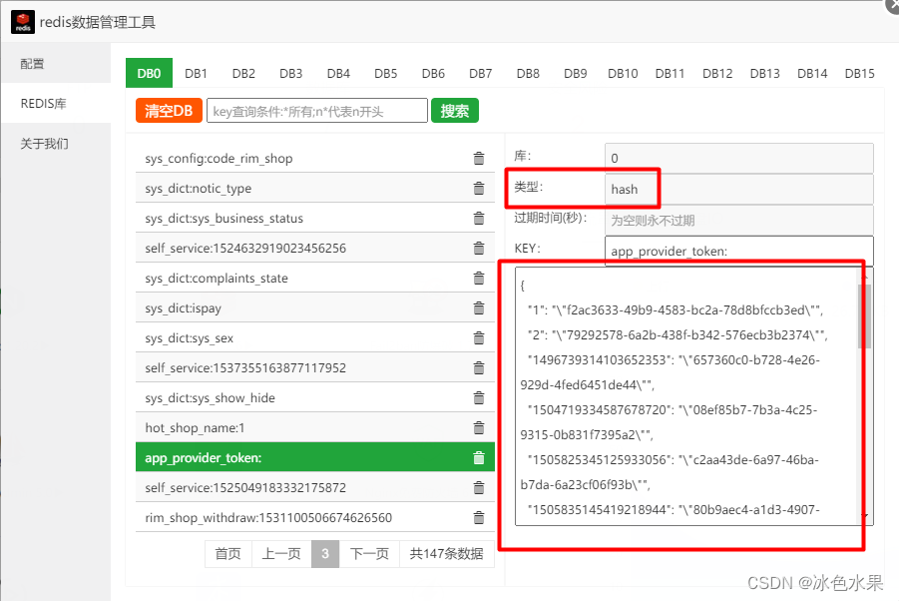This screenshot has height=601, width=899.
Task: Delete the sys_dict:notic_type key via trash icon
Action: pyautogui.click(x=479, y=188)
